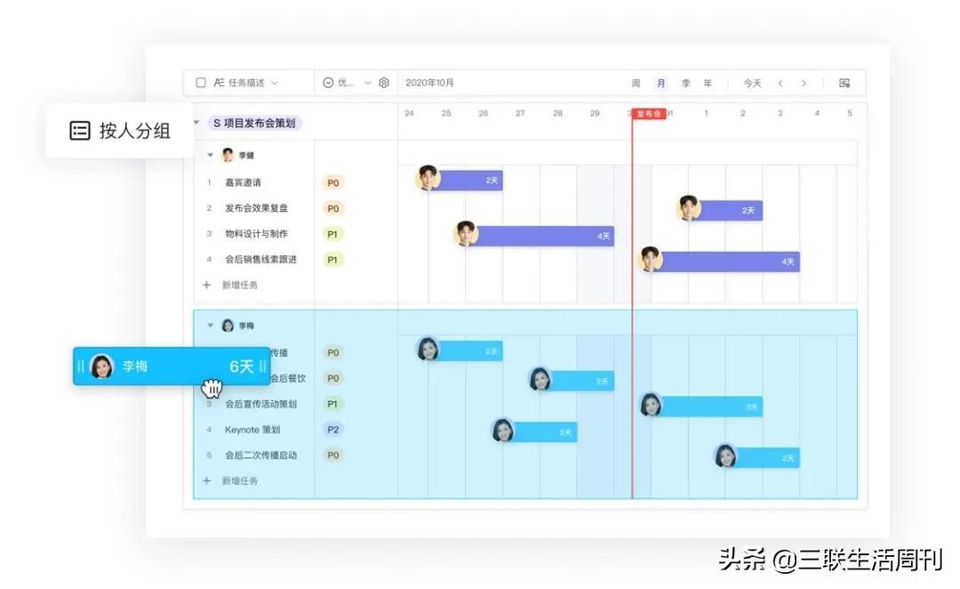Click the next period right arrow icon
This screenshot has width=960, height=589.
804,82
